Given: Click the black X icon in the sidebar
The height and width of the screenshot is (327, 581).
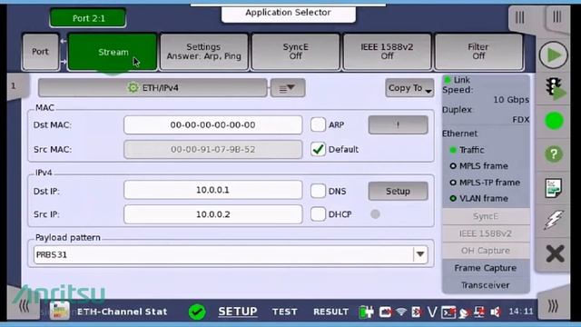Looking at the screenshot, I should [555, 254].
